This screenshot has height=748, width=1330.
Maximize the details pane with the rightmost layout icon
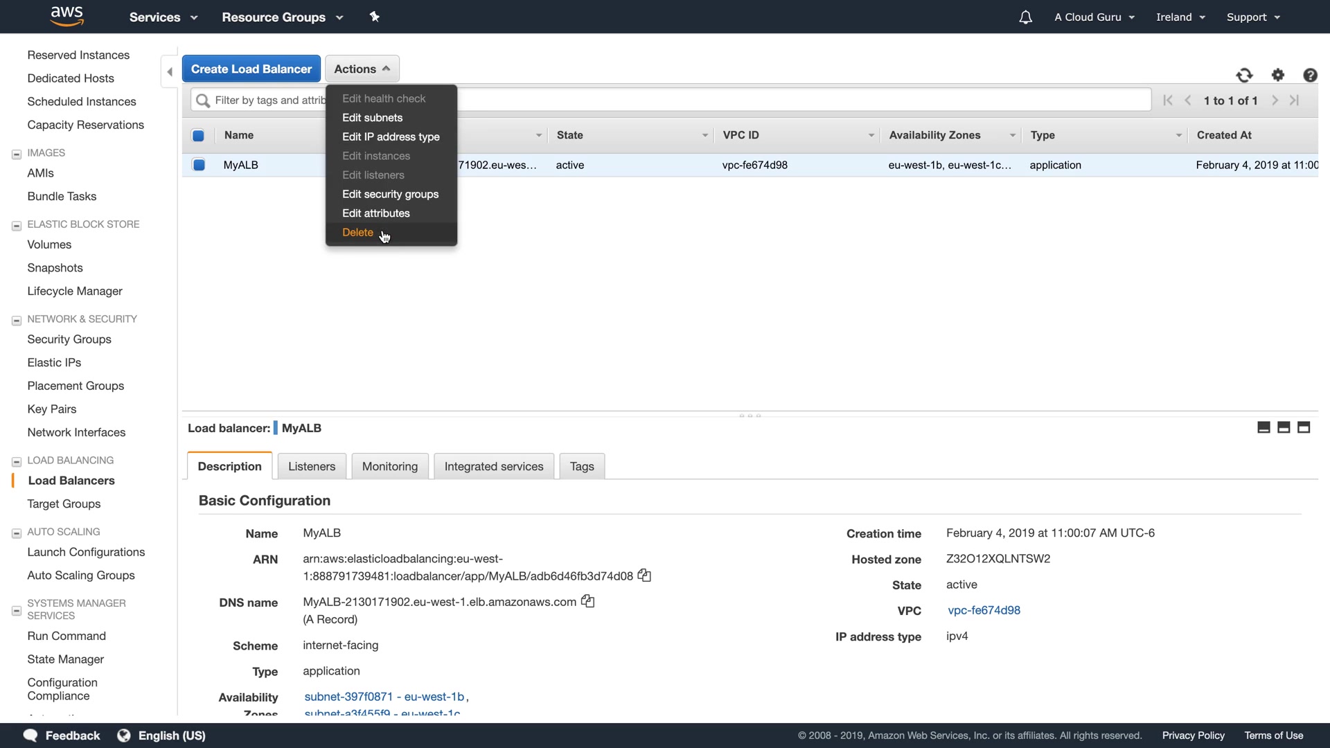[1304, 427]
